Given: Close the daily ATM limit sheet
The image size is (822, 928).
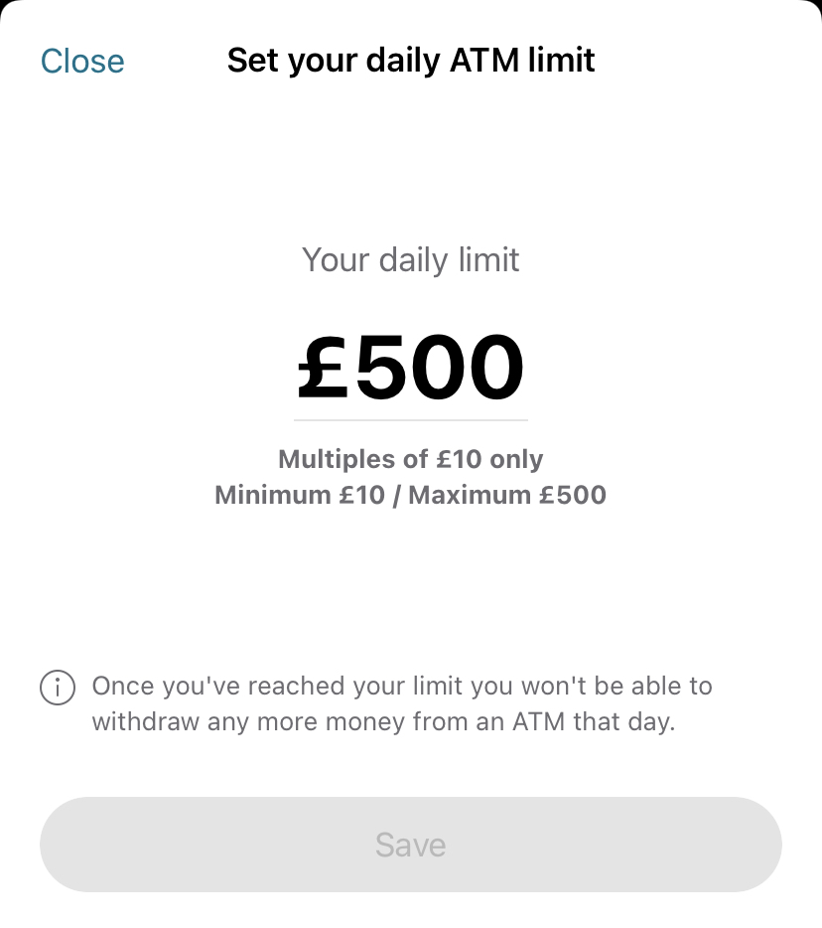Looking at the screenshot, I should tap(82, 61).
